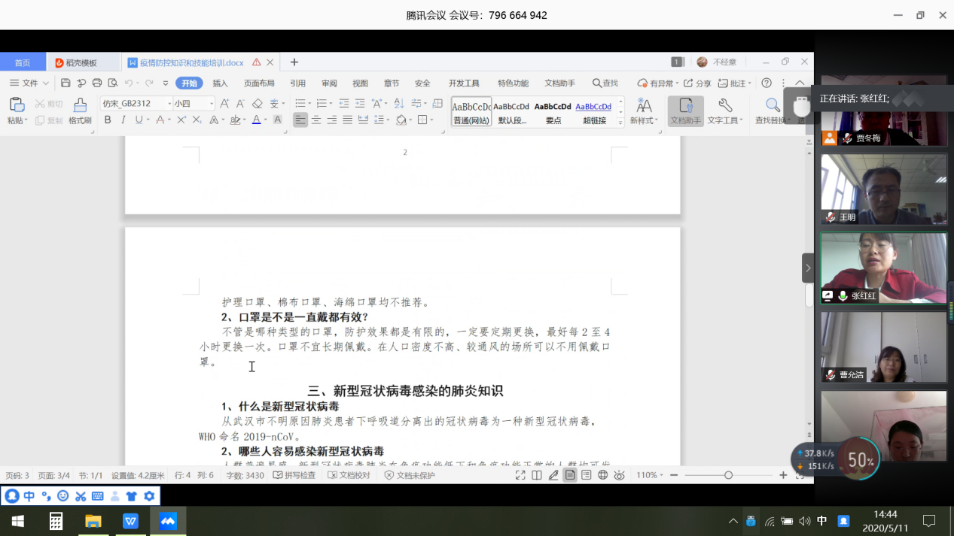
Task: Click the print icon in quick access bar
Action: coord(96,83)
